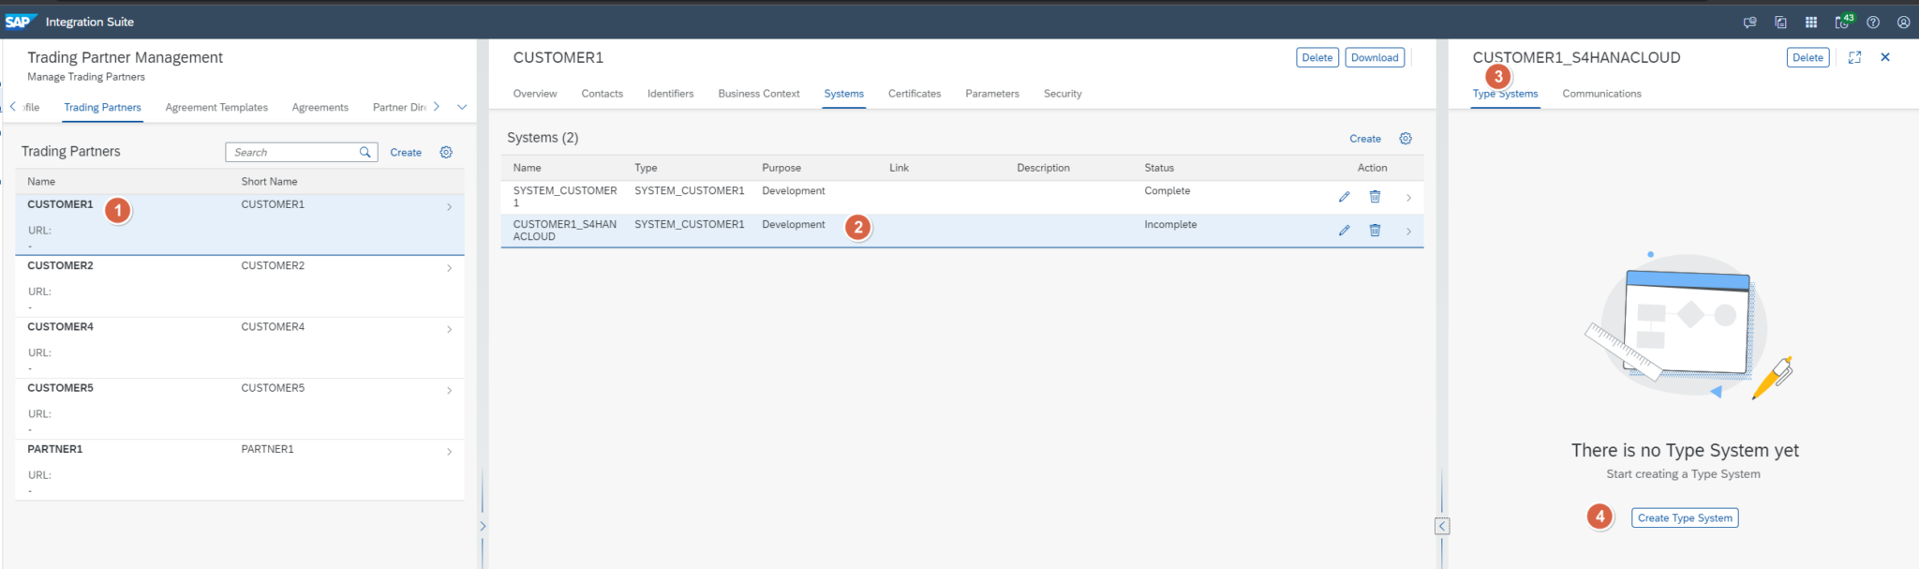Open the Overview tab of CUSTOMER1
Image resolution: width=1919 pixels, height=569 pixels.
pos(535,94)
